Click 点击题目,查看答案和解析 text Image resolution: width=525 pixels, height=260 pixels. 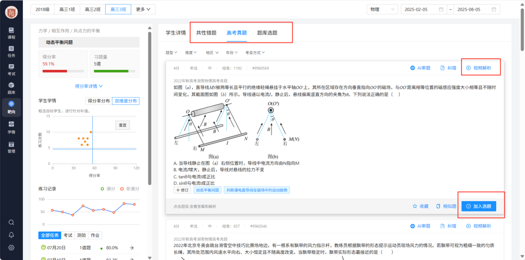pyautogui.click(x=195, y=206)
